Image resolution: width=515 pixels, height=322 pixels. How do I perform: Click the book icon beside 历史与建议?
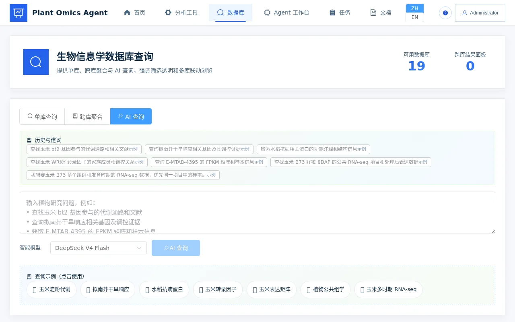point(29,140)
